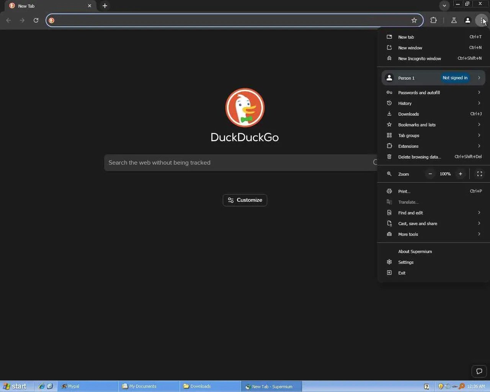Screen dimensions: 490x392
Task: Click the DuckDuckGo duck logo
Action: tap(245, 108)
